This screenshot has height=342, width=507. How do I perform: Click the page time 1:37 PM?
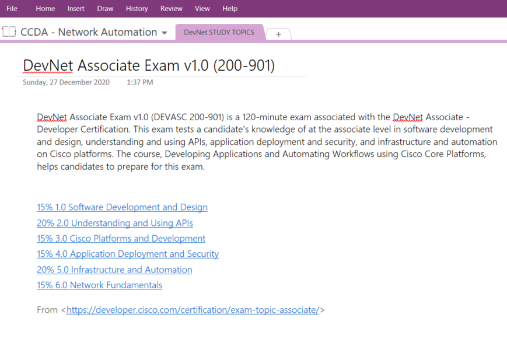click(139, 82)
